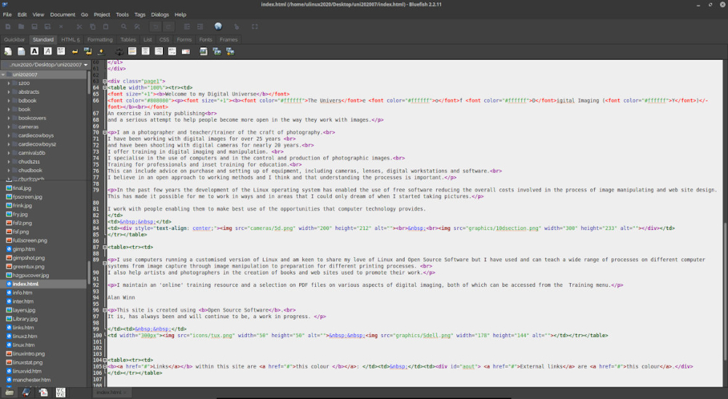
Task: Click the Break return-arrow icon
Action: 74,51
